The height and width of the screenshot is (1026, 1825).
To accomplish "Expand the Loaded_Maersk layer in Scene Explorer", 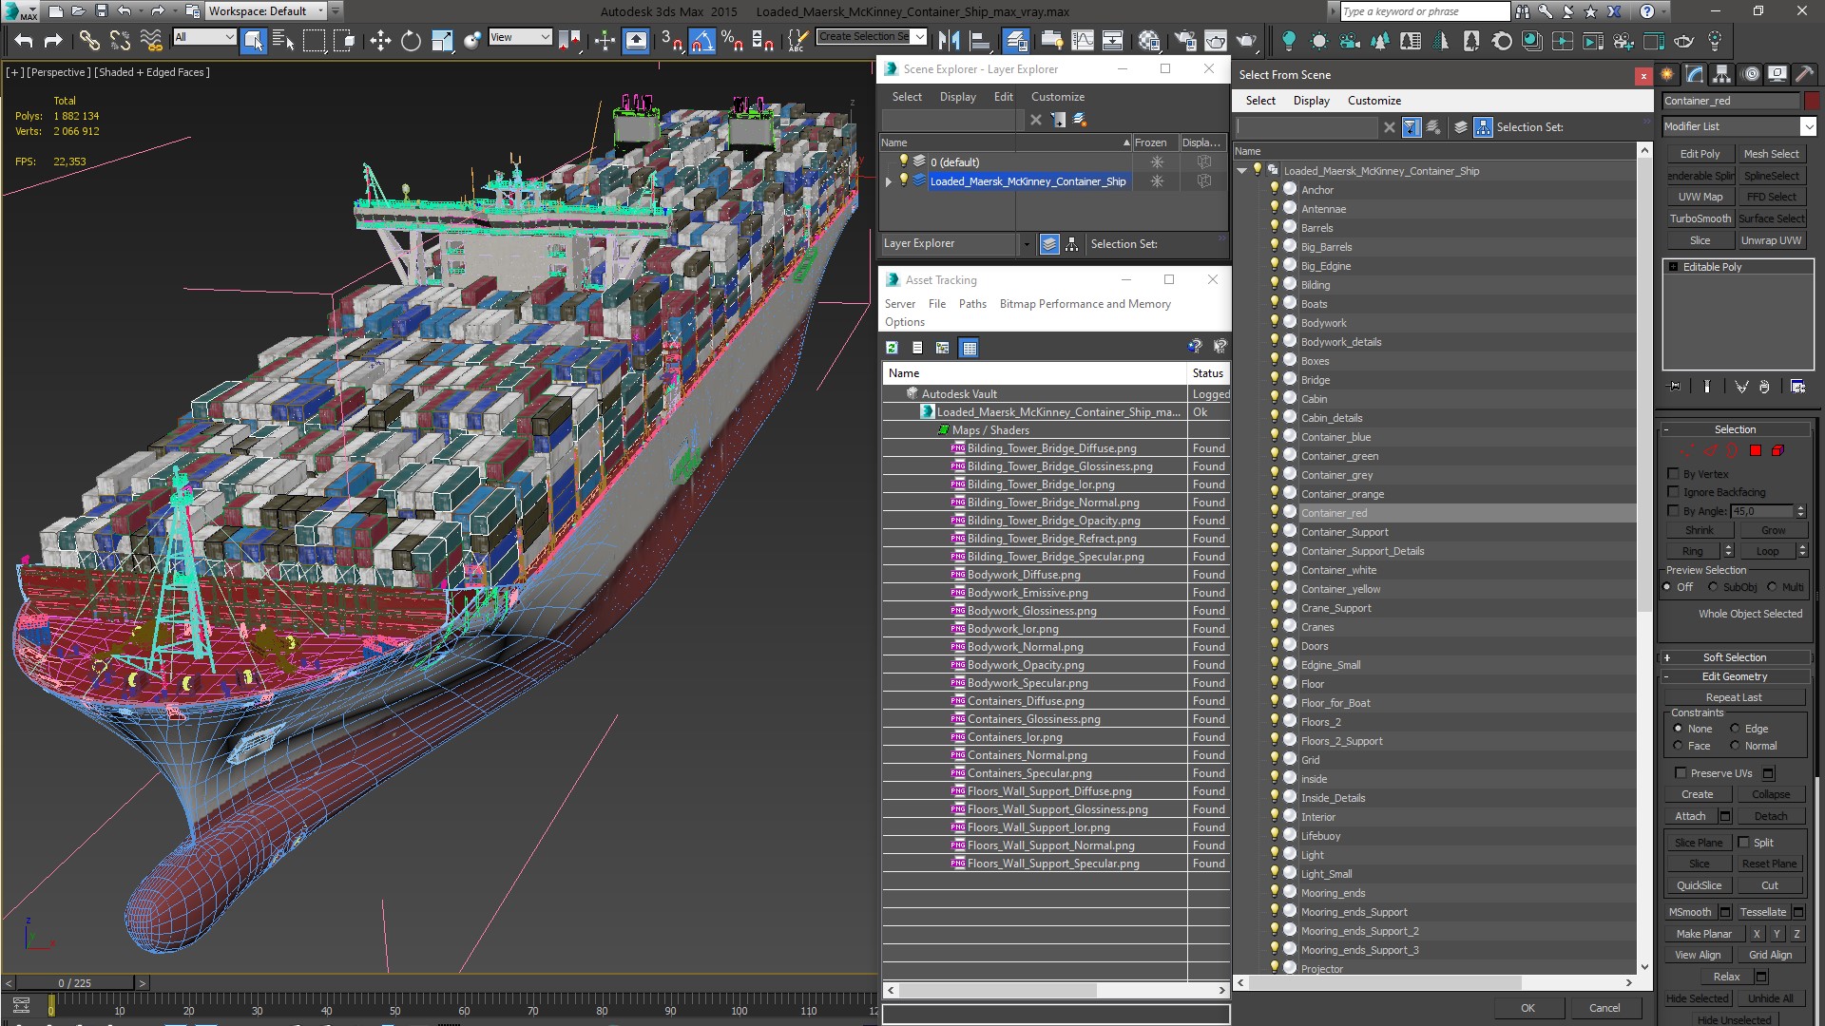I will tap(889, 181).
